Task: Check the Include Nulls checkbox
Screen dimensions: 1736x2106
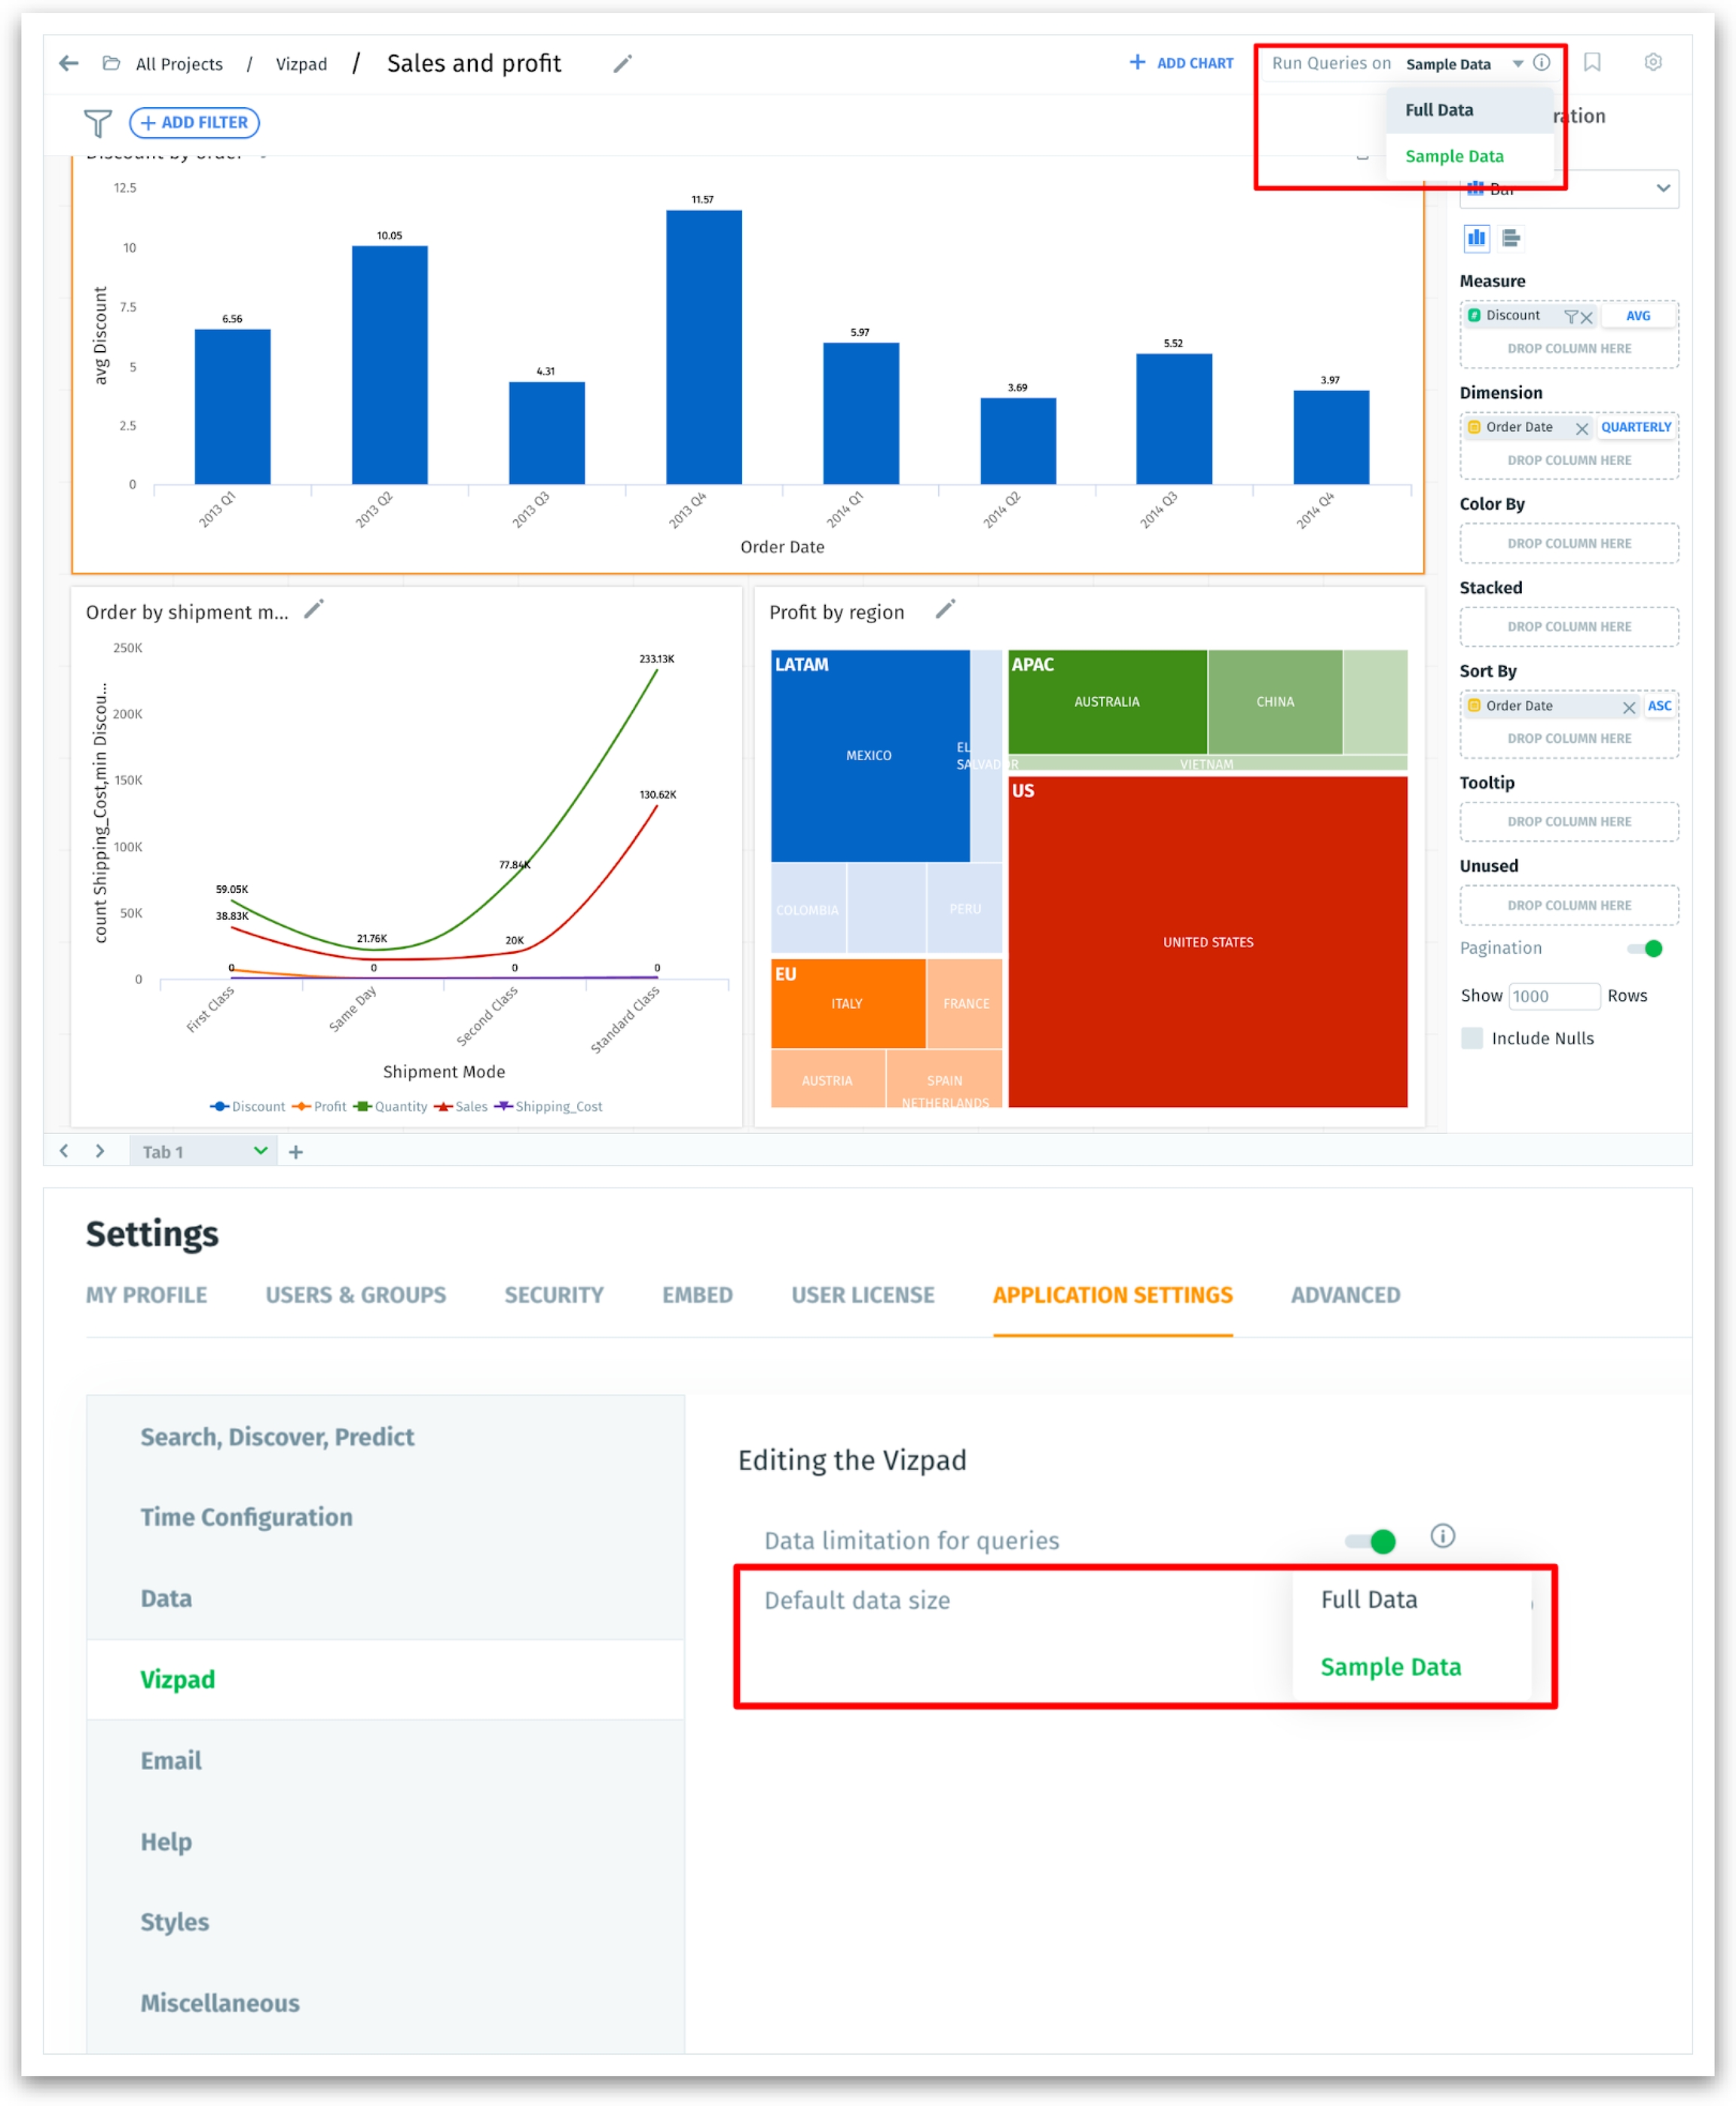Action: pos(1472,1038)
